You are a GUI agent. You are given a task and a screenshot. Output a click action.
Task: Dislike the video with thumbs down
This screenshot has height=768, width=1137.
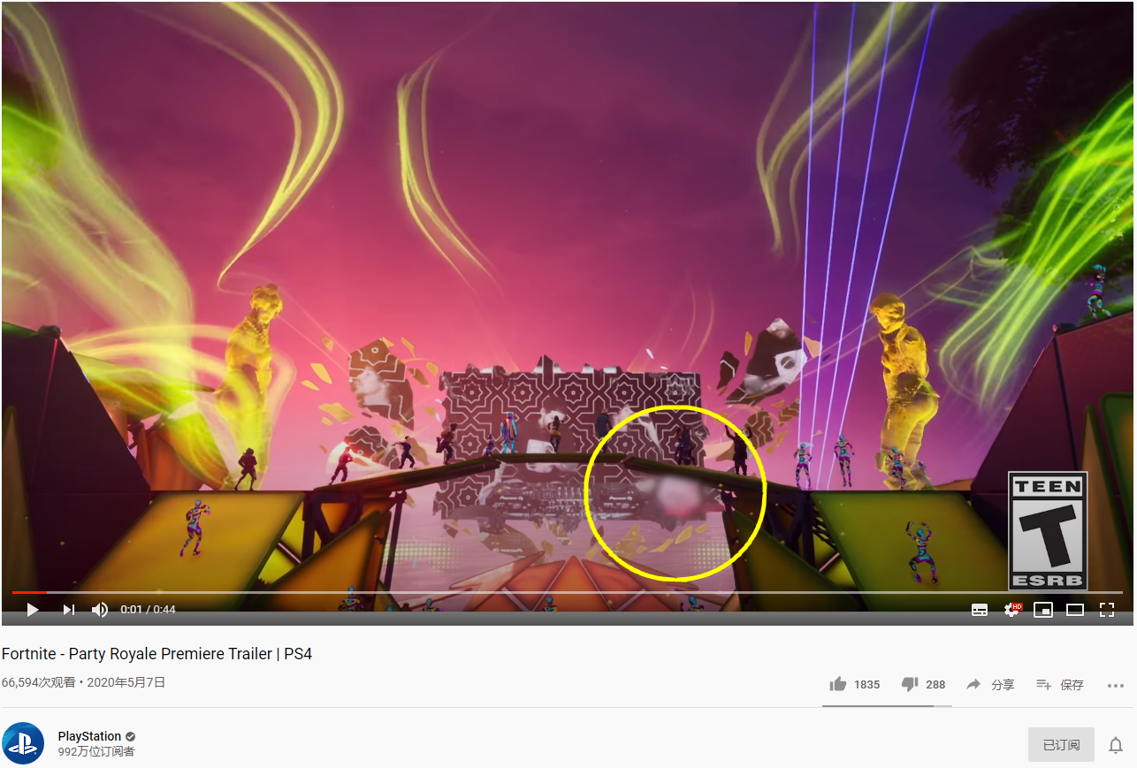[x=923, y=684]
